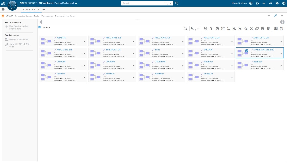
Task: Click the structure list toolbar icon
Action: (223, 28)
